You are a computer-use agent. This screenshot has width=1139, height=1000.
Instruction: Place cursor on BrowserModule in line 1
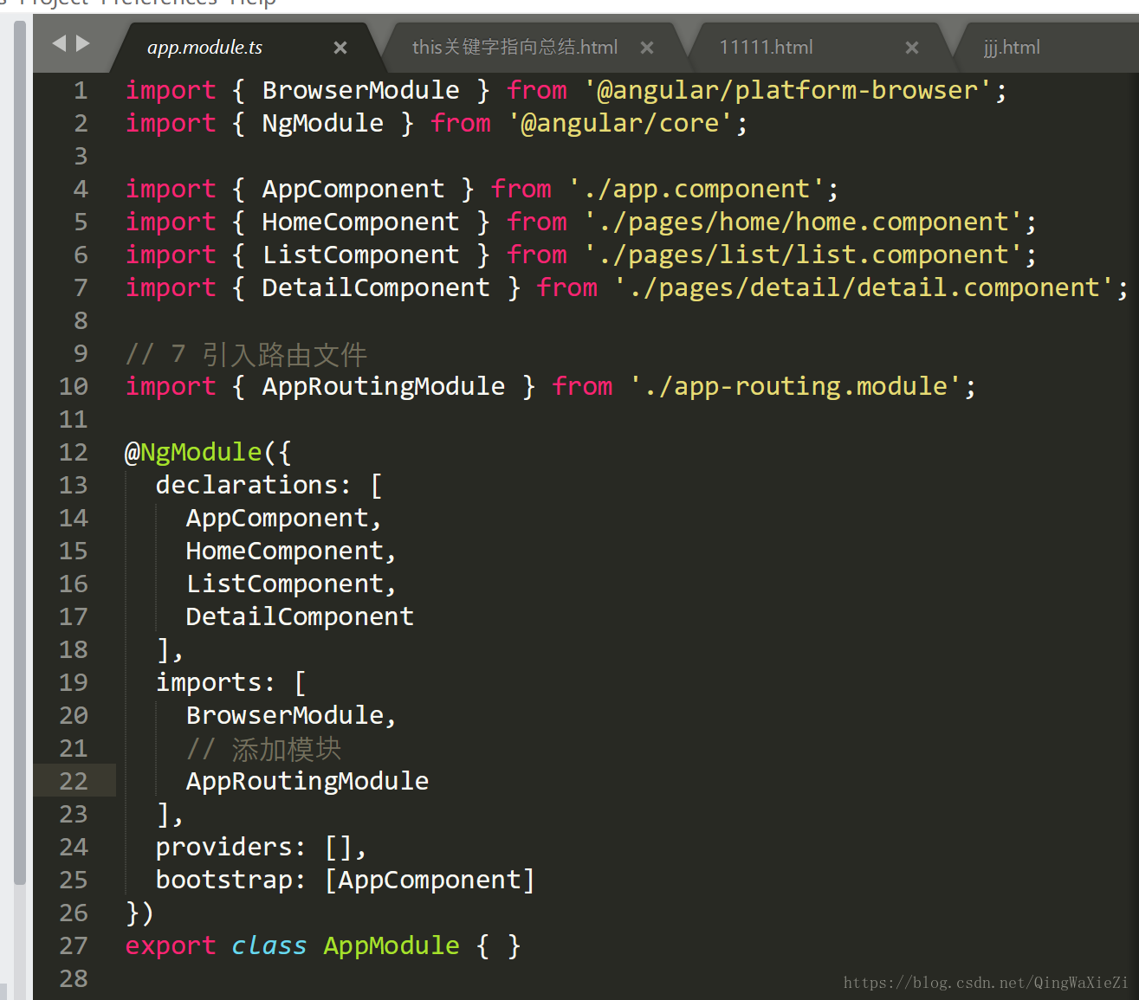[x=361, y=90]
